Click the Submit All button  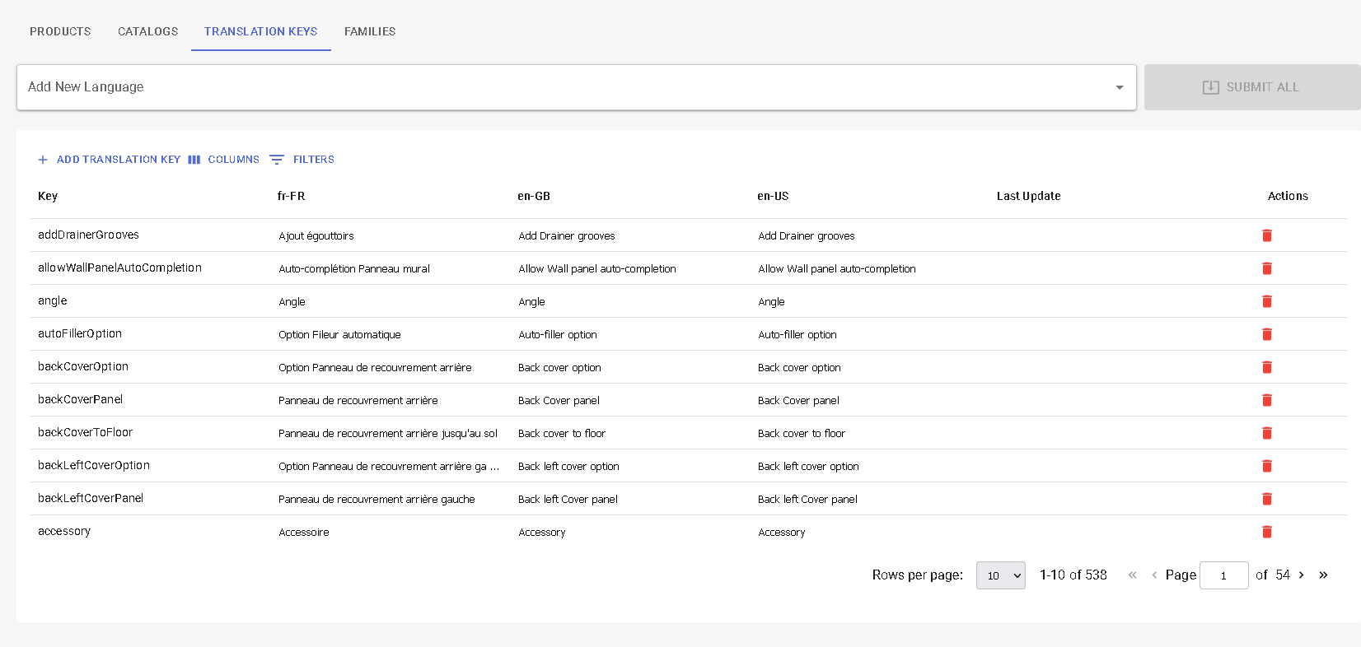click(x=1252, y=87)
